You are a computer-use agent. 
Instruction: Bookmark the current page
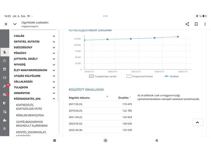[x=196, y=24]
